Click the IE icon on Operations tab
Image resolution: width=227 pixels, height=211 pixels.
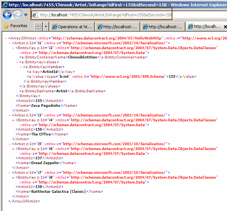click(x=55, y=27)
